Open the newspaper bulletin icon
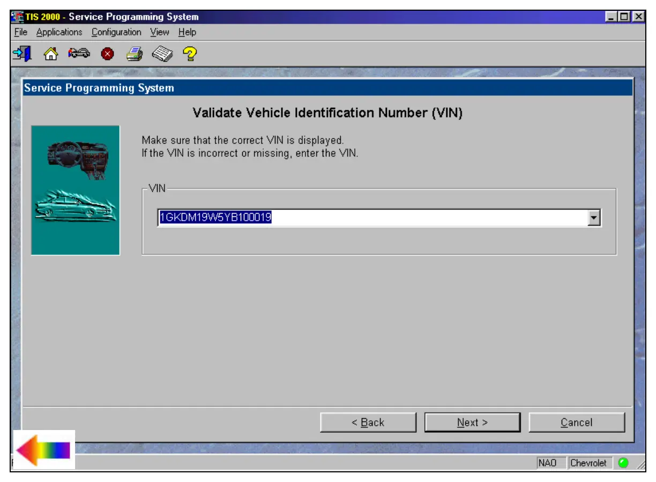 click(162, 54)
